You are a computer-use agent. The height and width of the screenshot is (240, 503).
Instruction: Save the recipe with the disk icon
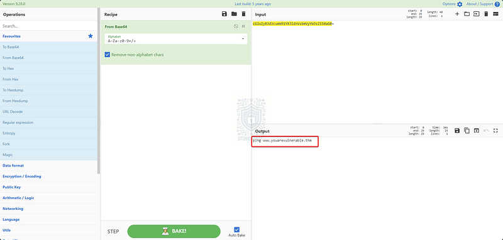coord(224,14)
